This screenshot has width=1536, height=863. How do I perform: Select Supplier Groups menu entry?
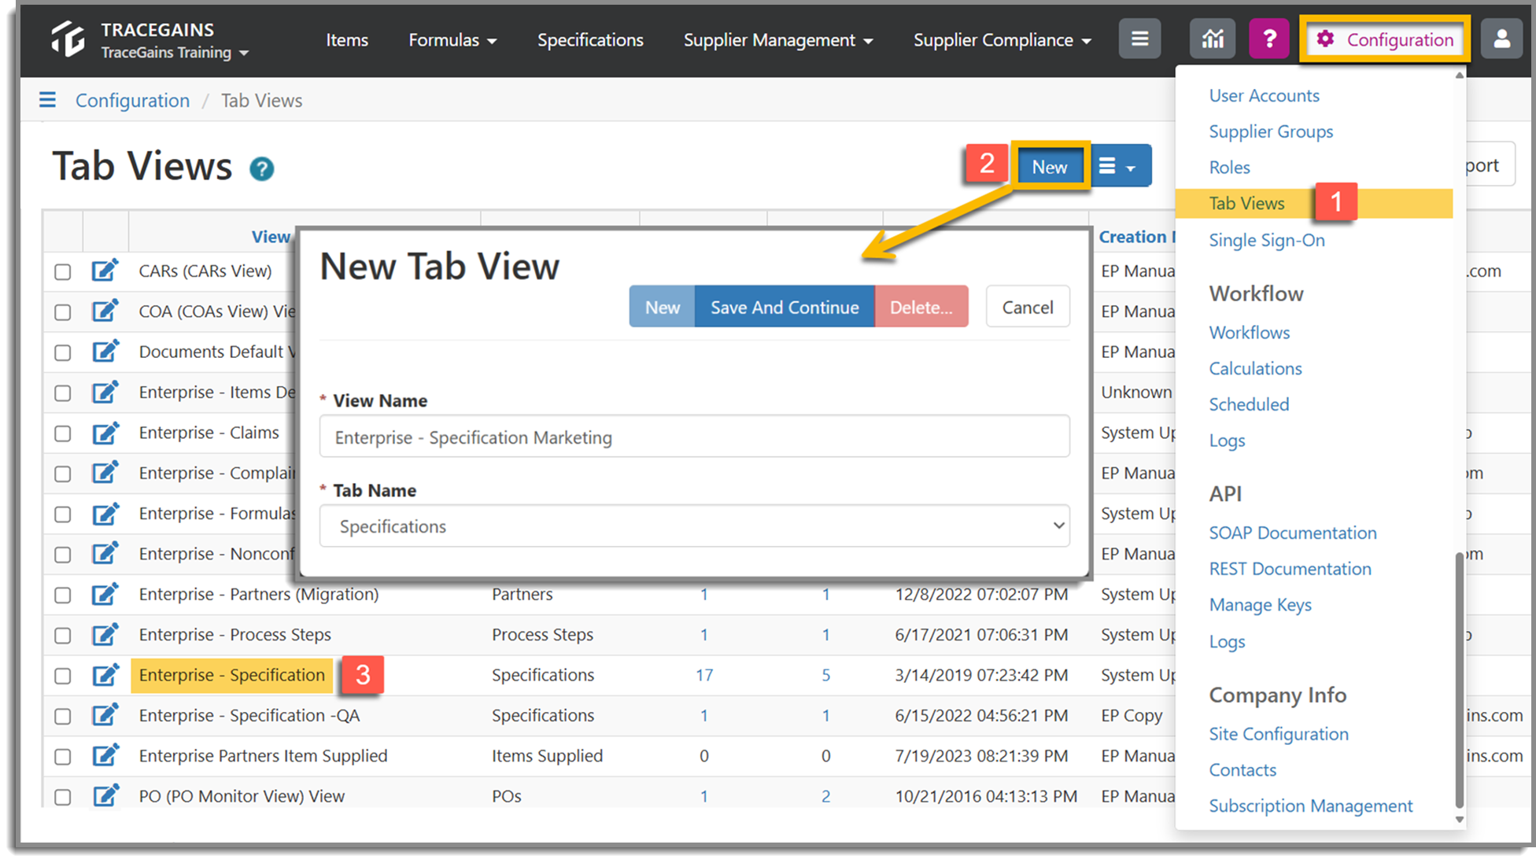coord(1271,131)
